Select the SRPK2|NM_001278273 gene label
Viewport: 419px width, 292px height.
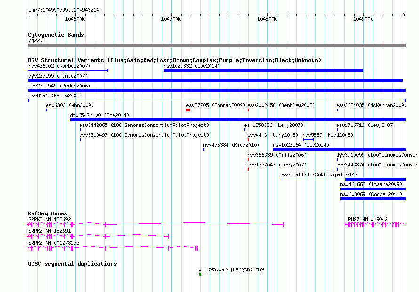(x=54, y=243)
